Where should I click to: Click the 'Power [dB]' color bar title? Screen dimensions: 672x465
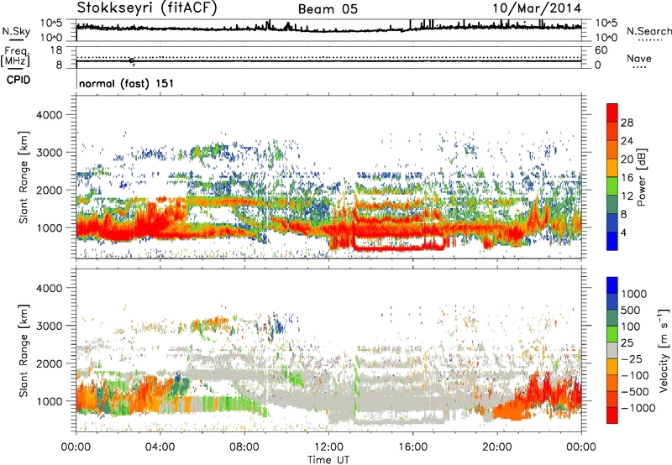(x=642, y=177)
